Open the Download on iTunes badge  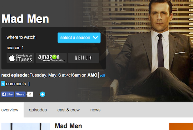[x=20, y=58]
